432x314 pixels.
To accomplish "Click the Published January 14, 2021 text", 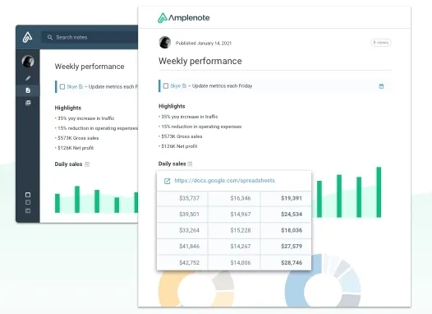I will click(204, 44).
